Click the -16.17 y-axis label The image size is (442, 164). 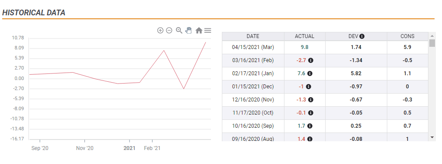click(x=18, y=139)
